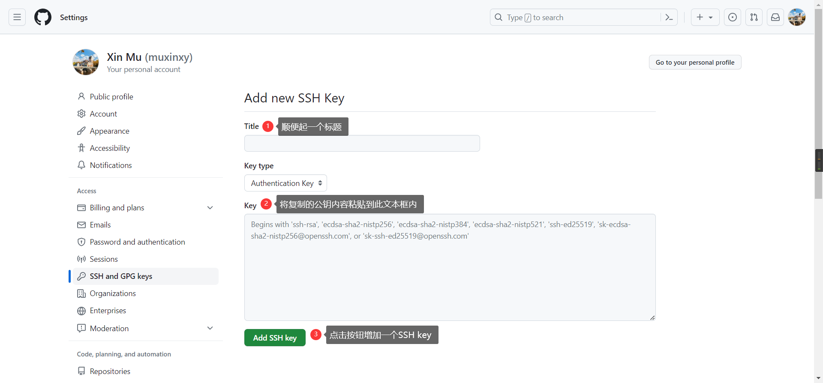Open the notifications inbox icon
Image resolution: width=823 pixels, height=383 pixels.
coord(775,17)
